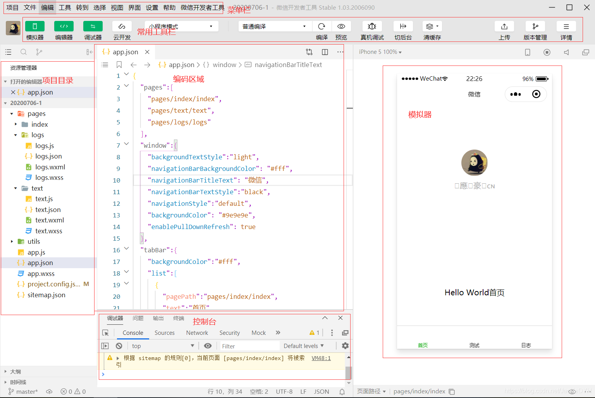Switch to the Network tab
Screen dimensions: 595x398
click(197, 333)
